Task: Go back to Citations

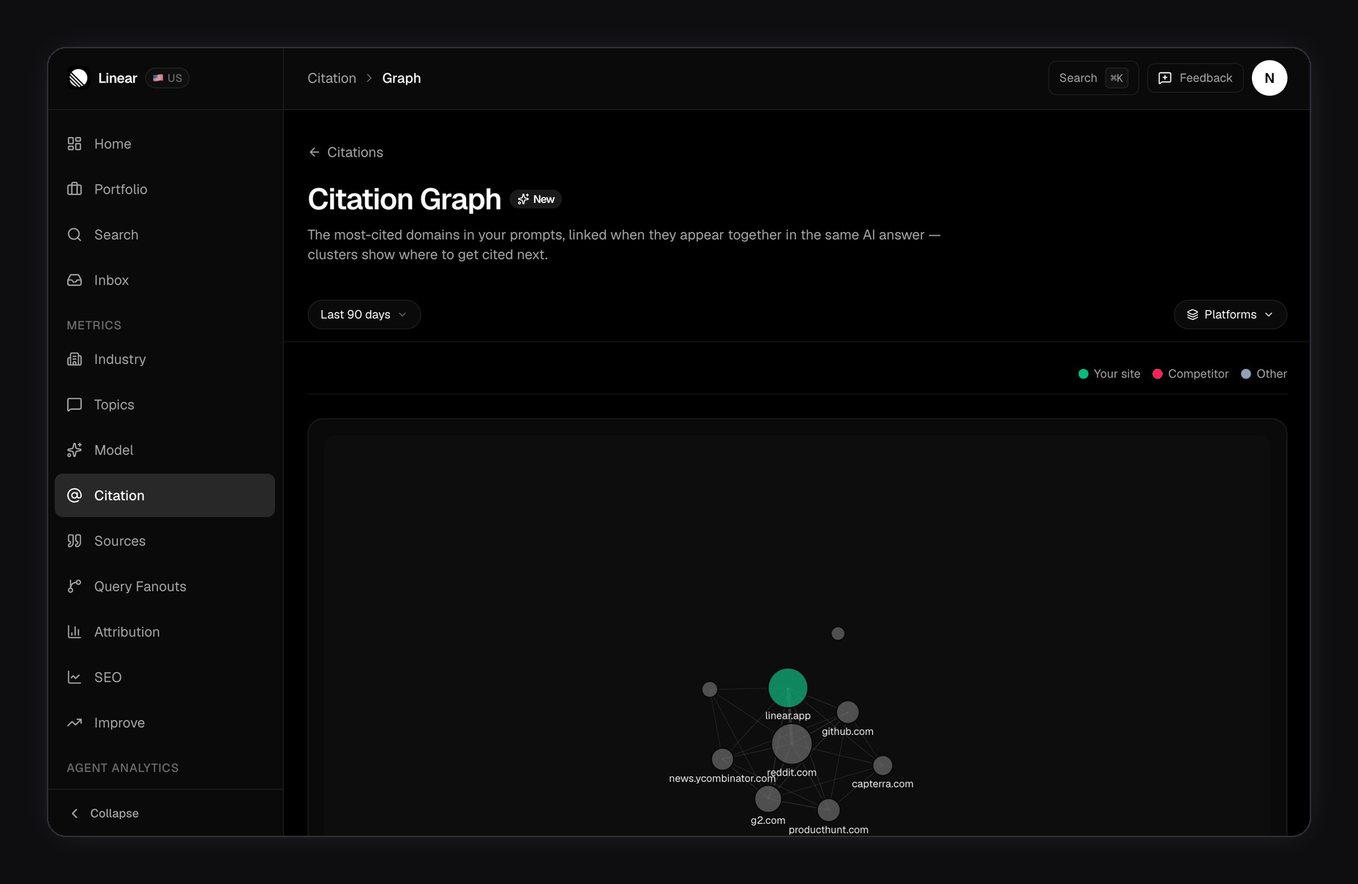Action: [x=345, y=152]
